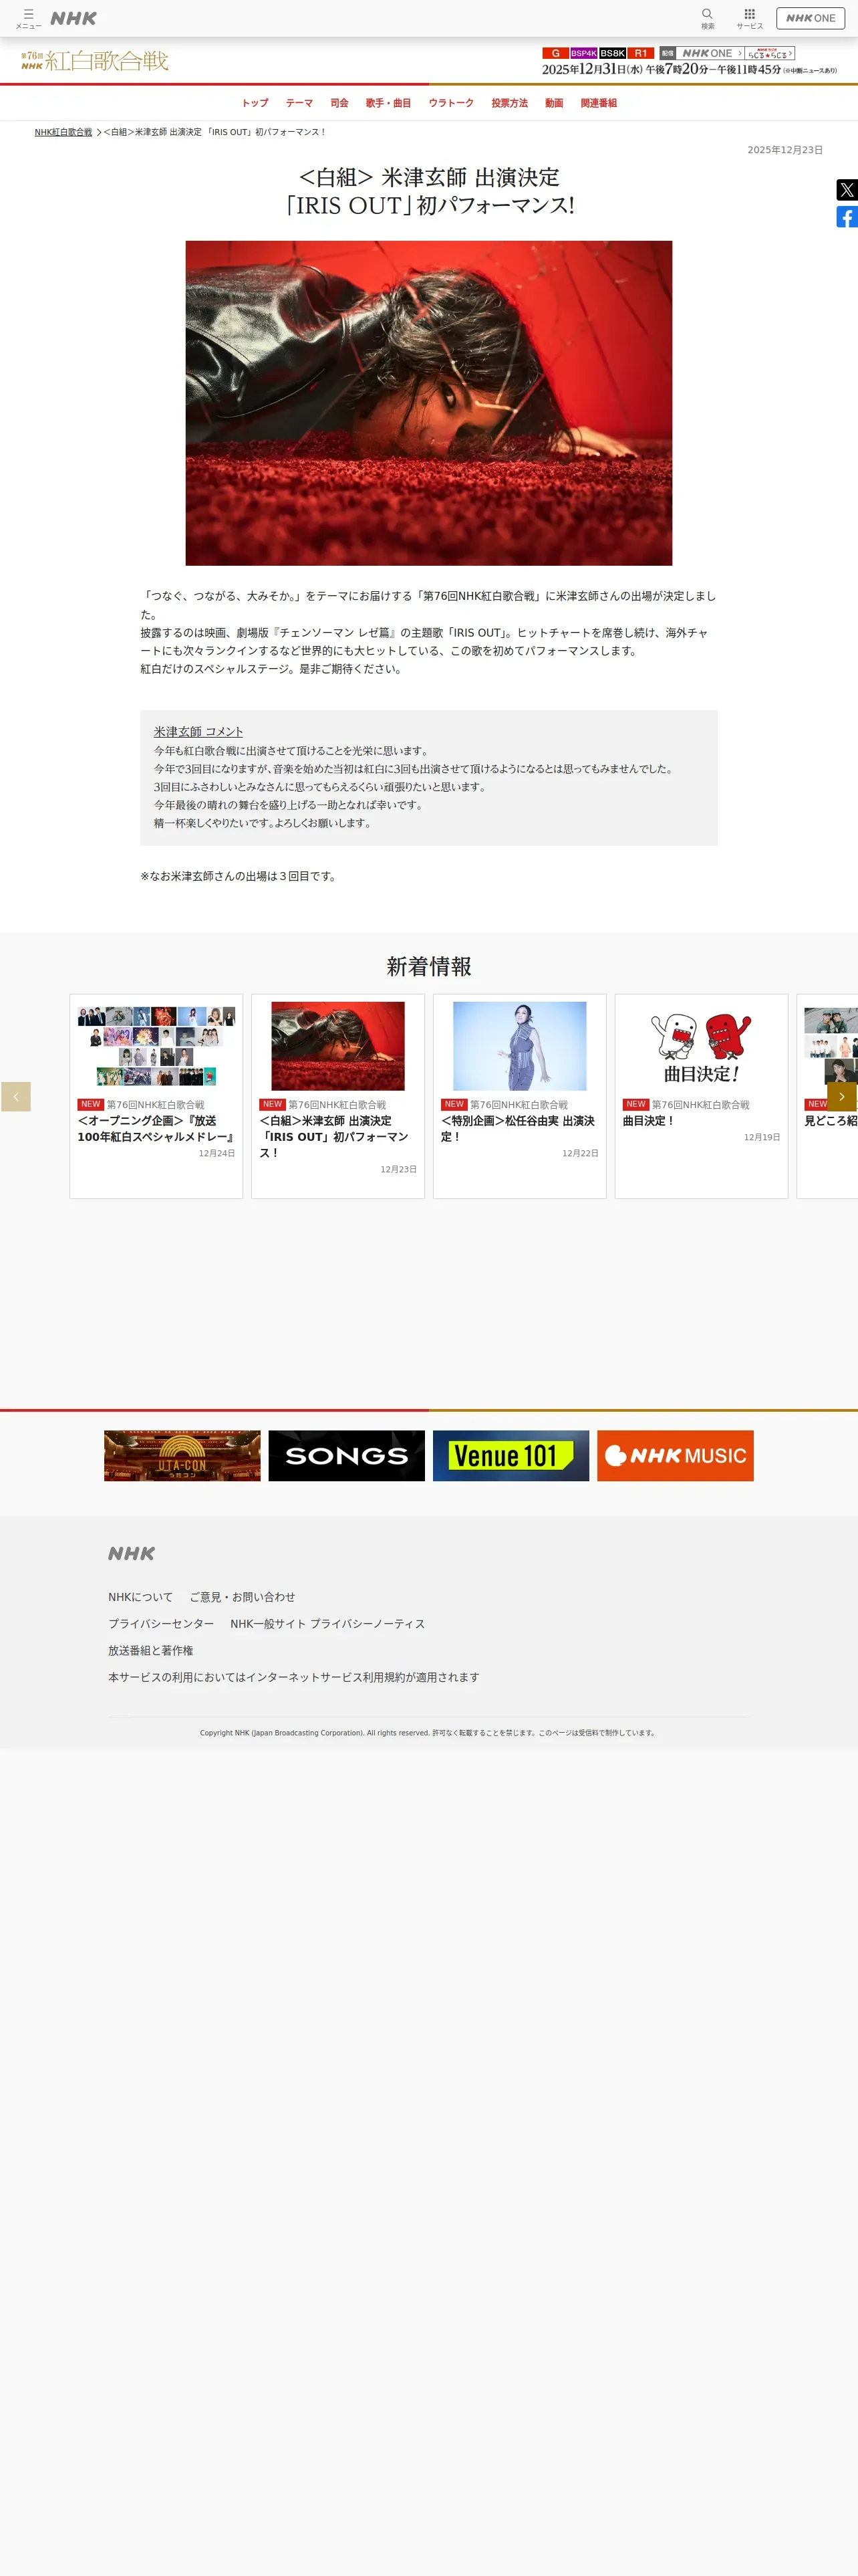Open the UTA-CON banner
This screenshot has height=2576, width=858.
tap(182, 1456)
